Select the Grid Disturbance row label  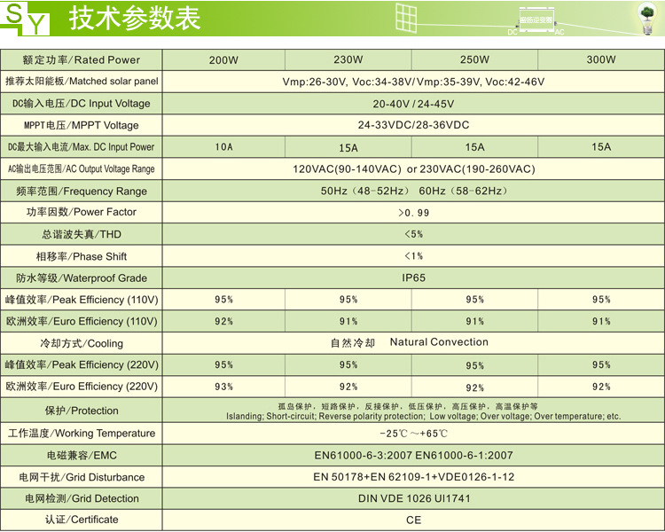click(82, 477)
